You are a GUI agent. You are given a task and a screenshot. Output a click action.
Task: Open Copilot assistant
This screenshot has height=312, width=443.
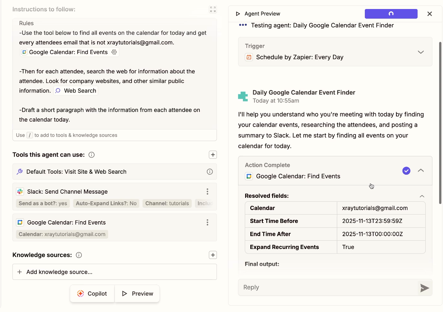pos(92,294)
